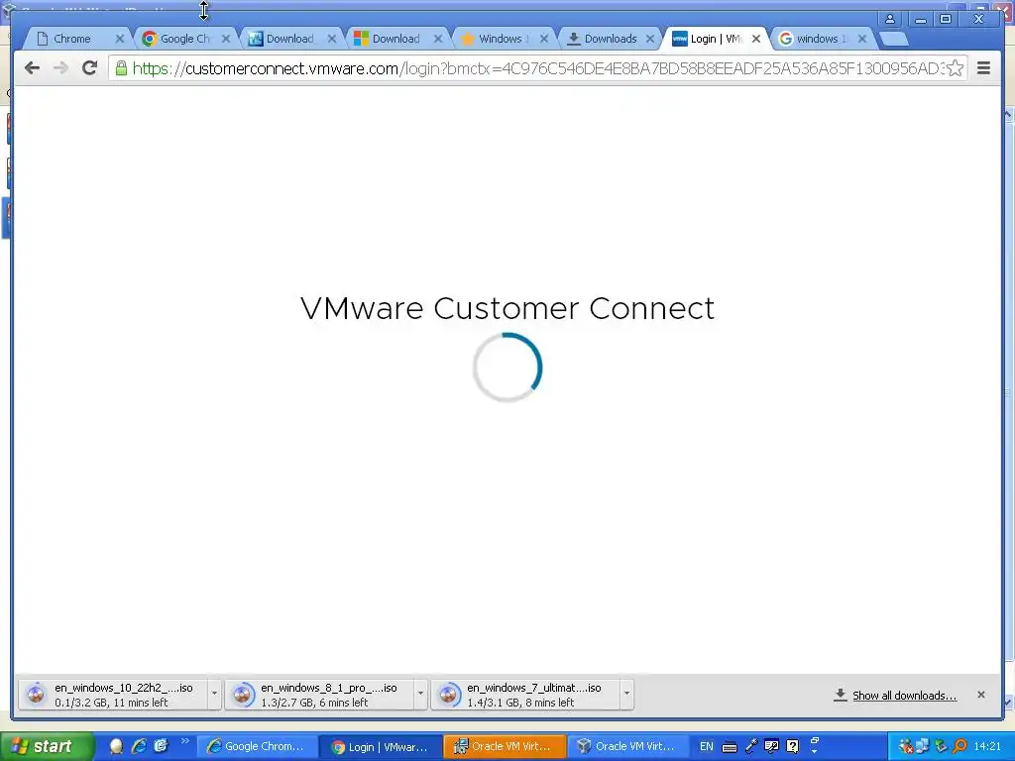Click the first quick launch icon
Viewport: 1015px width, 761px height.
tap(117, 747)
